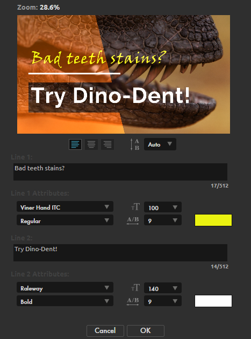The width and height of the screenshot is (251, 339).
Task: Click the Line 2 text field
Action: click(120, 253)
